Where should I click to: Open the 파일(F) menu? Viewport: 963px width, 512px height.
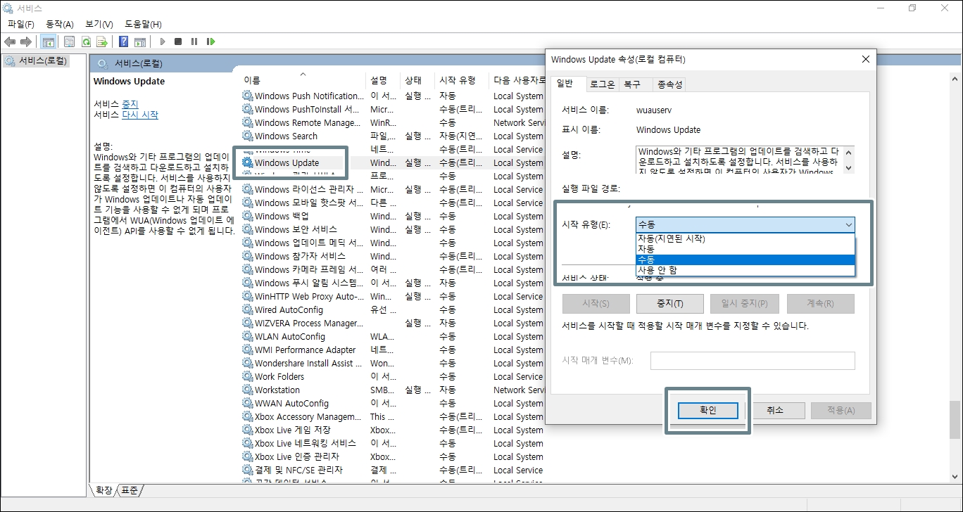21,25
